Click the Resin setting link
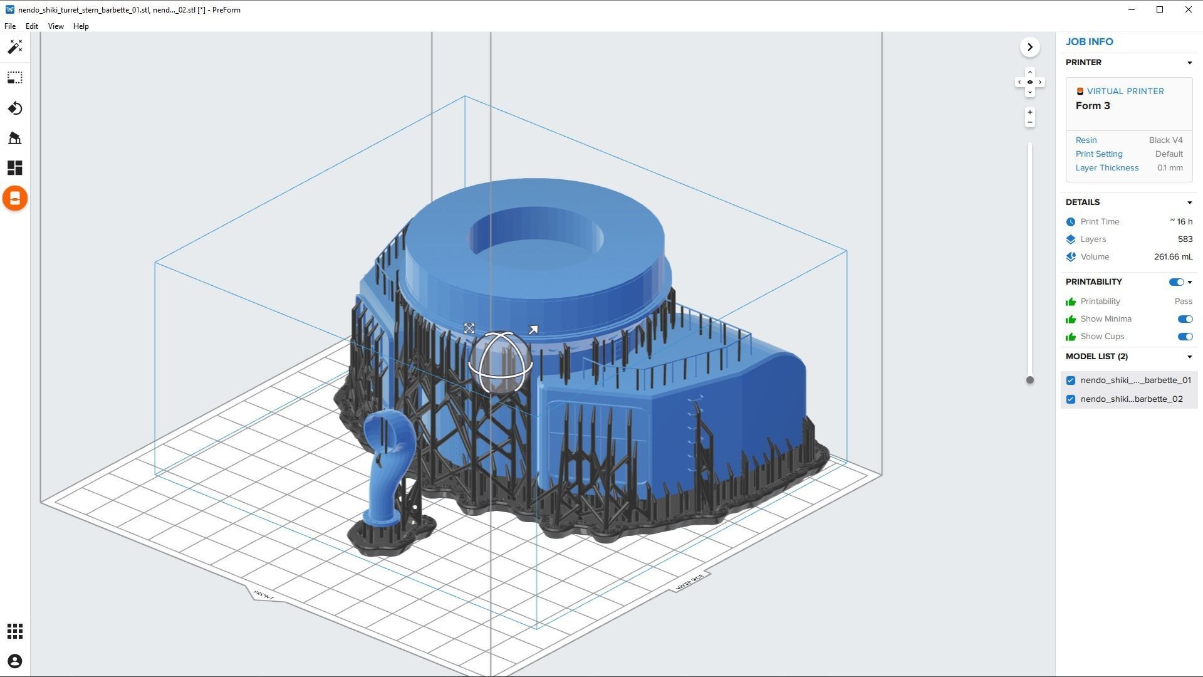Screen dimensions: 1203x677 point(1086,140)
